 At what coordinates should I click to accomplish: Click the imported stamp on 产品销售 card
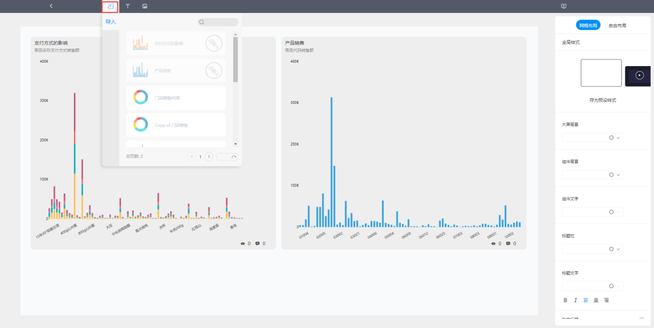[x=214, y=71]
